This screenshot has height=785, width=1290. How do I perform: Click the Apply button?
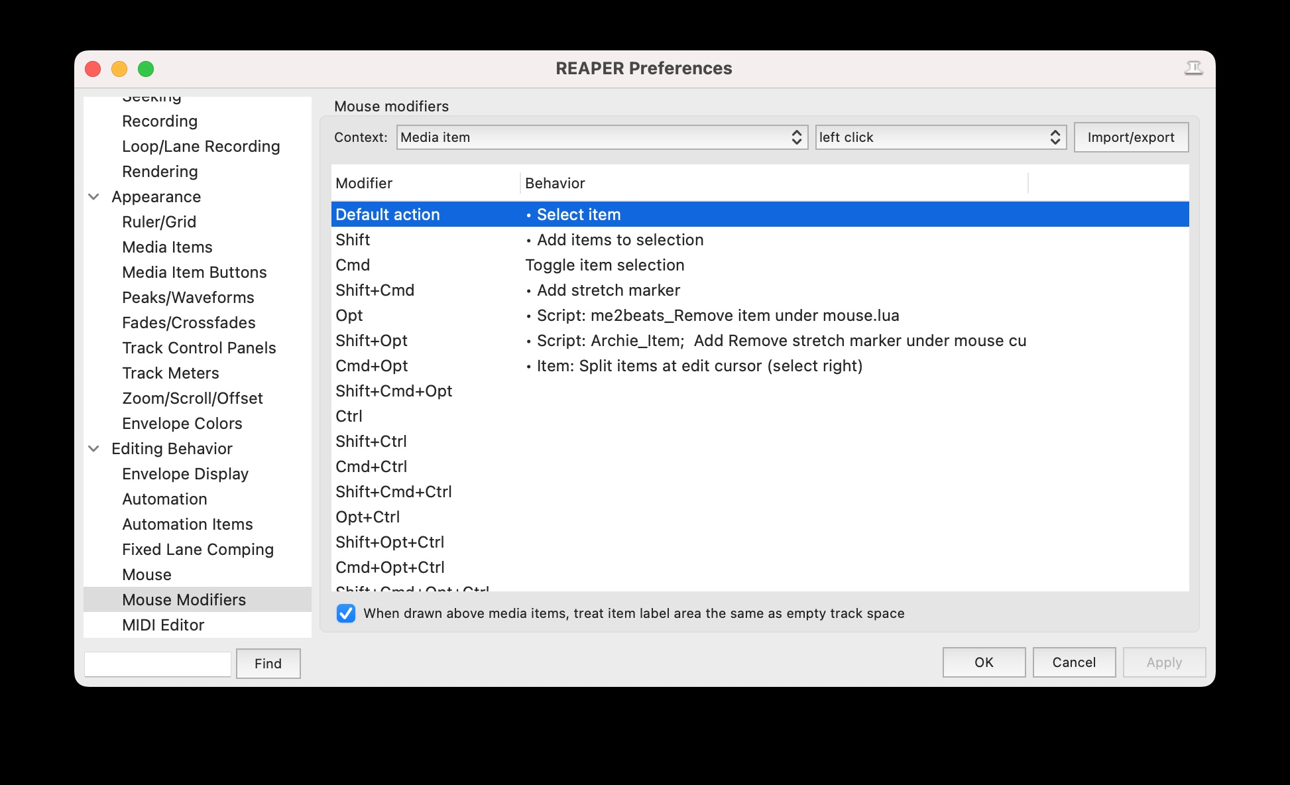(x=1164, y=662)
